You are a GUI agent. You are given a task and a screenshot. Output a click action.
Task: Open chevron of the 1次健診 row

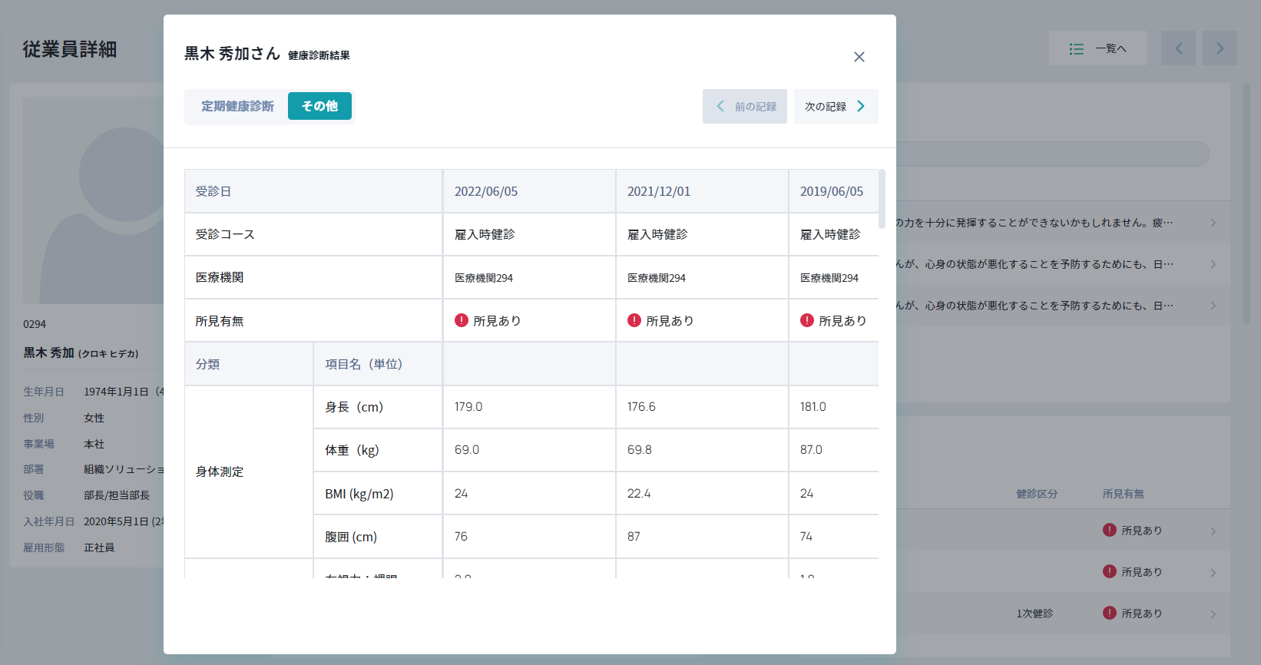1213,614
